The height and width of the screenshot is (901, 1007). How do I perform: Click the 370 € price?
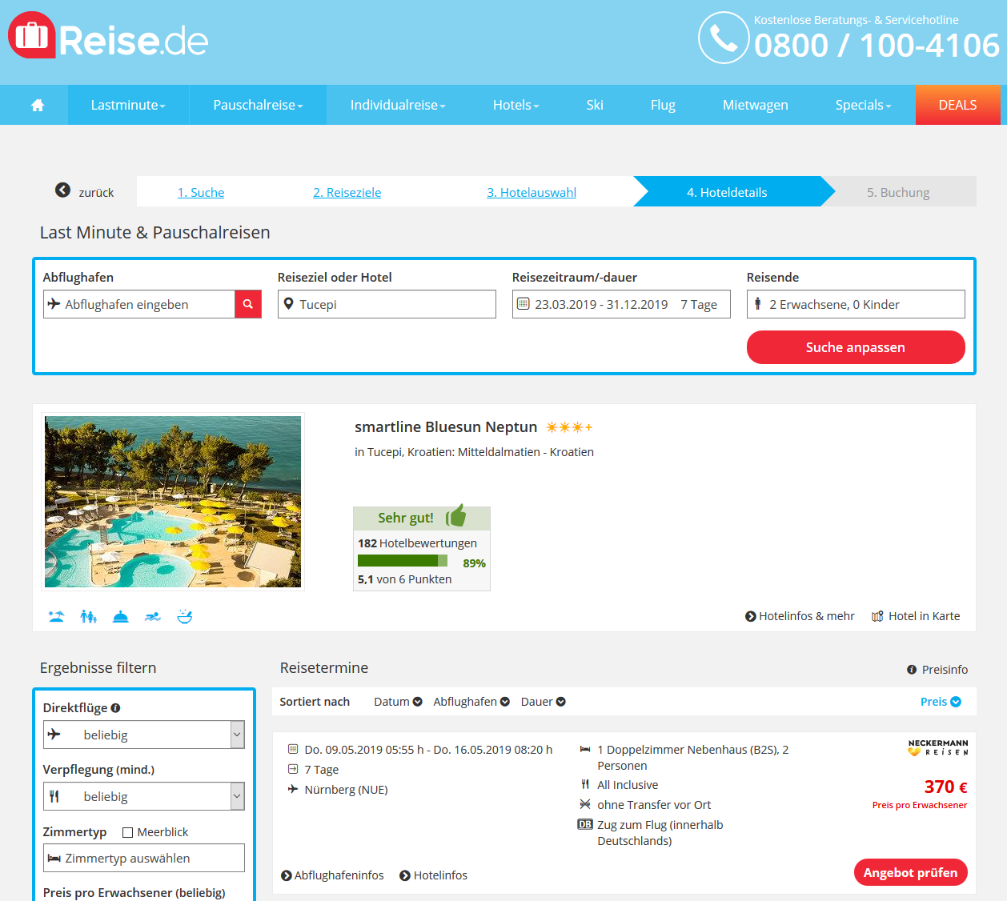[x=945, y=787]
